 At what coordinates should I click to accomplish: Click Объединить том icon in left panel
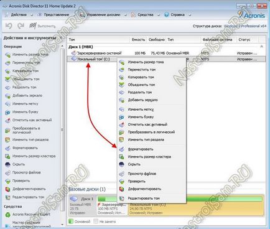coord(7,79)
